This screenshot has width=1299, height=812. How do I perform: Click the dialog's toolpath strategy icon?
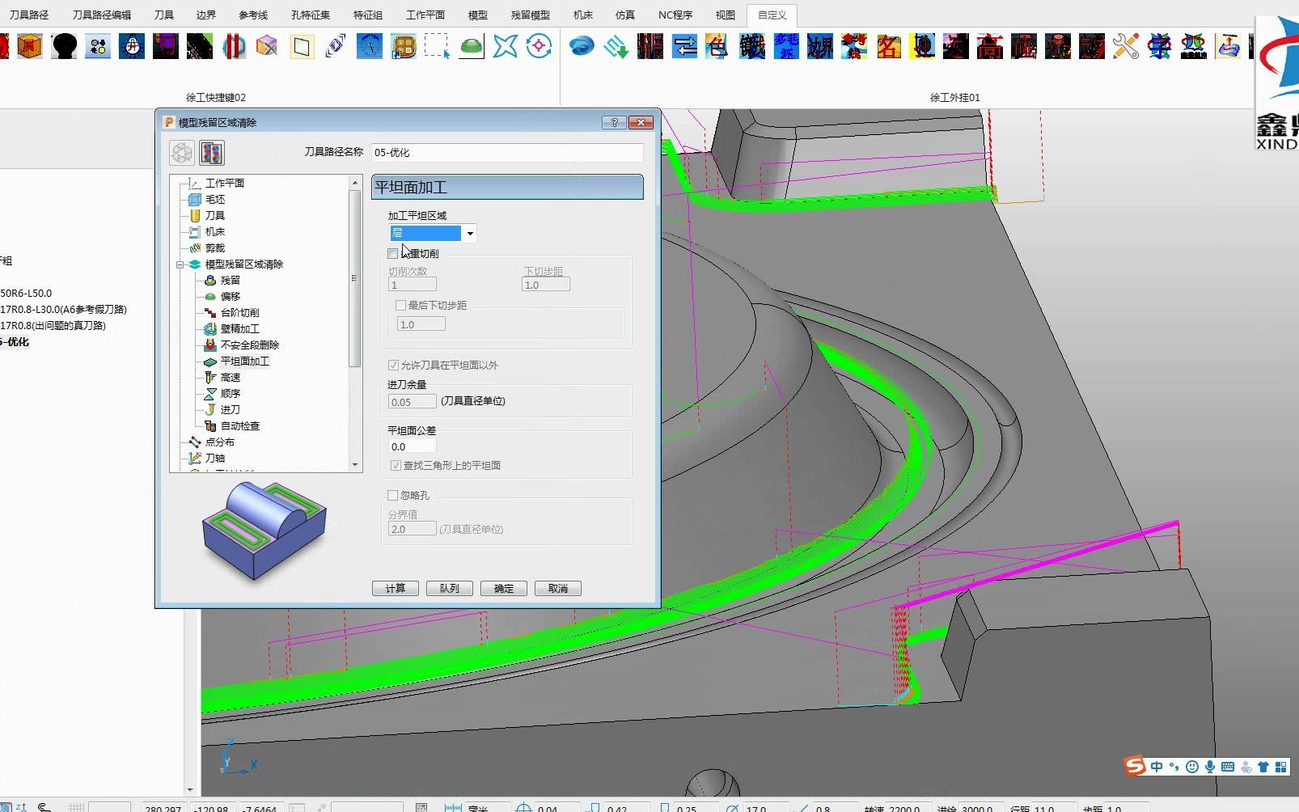click(212, 153)
